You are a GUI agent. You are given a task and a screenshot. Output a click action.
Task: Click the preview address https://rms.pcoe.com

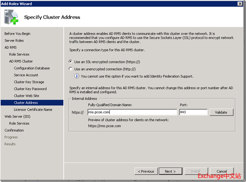click(105, 126)
